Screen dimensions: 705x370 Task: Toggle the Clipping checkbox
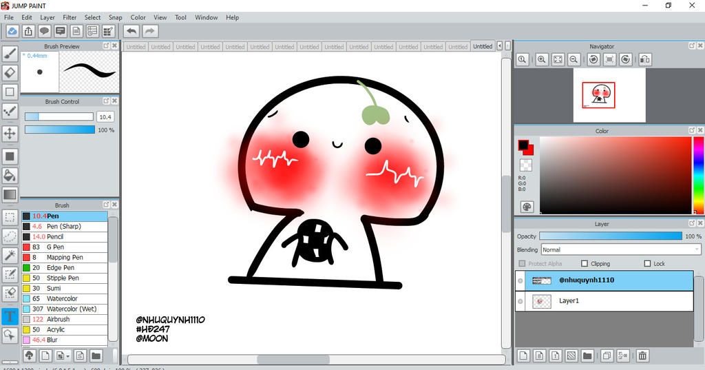pos(585,263)
